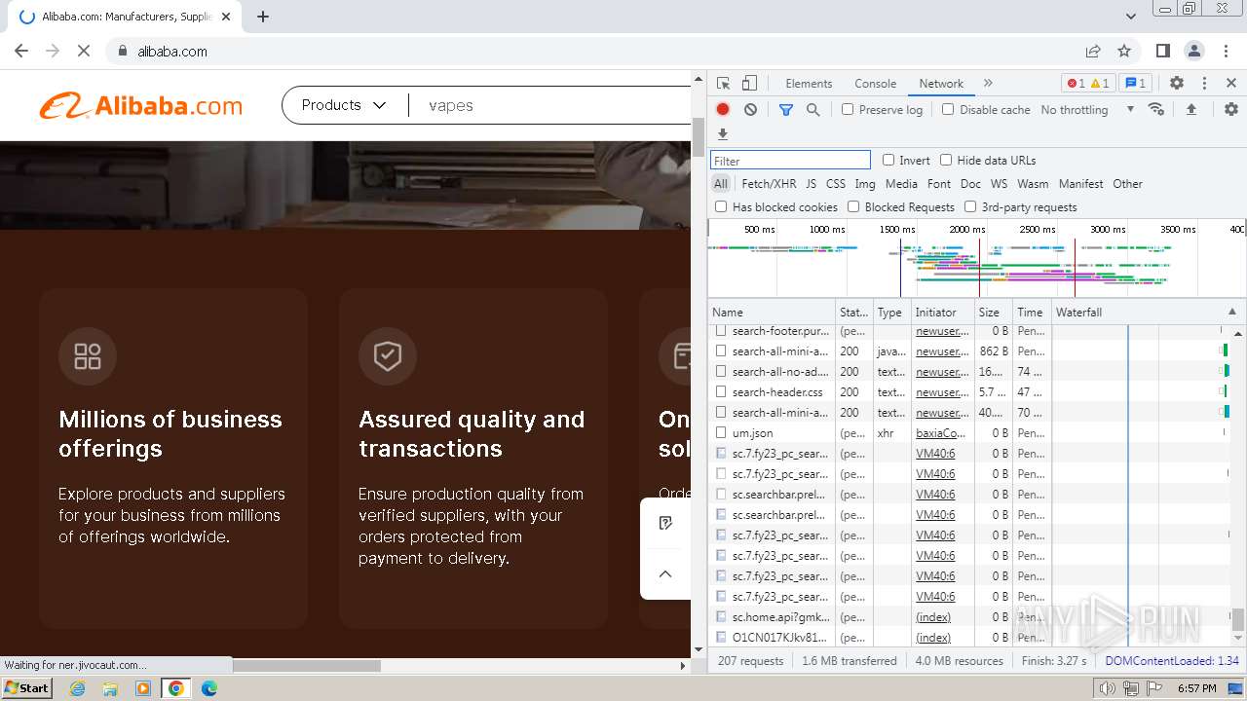Click the feedback survey icon on page
The width and height of the screenshot is (1247, 701).
665,523
